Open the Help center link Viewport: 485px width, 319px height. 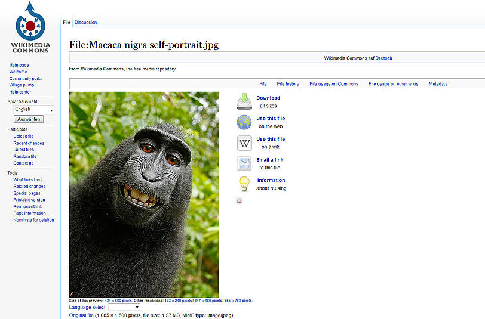click(20, 92)
